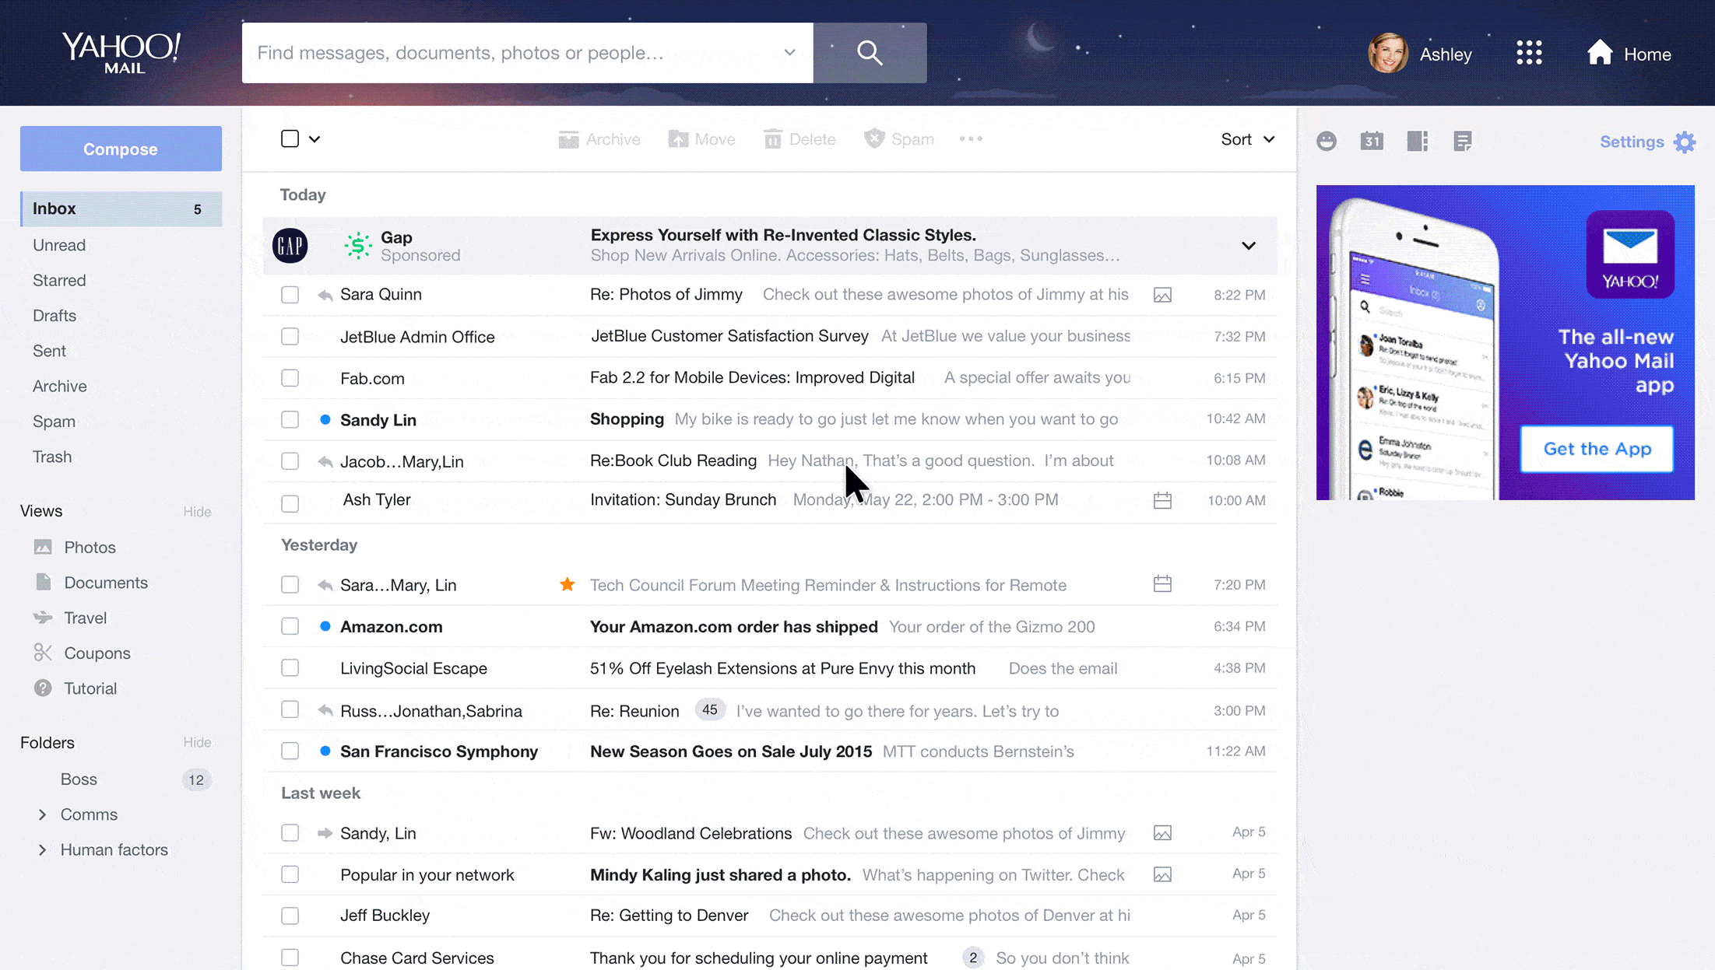Open the Sort dropdown

click(1247, 139)
